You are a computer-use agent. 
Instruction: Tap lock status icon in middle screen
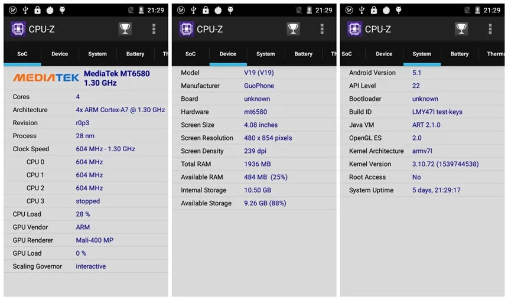(x=206, y=10)
